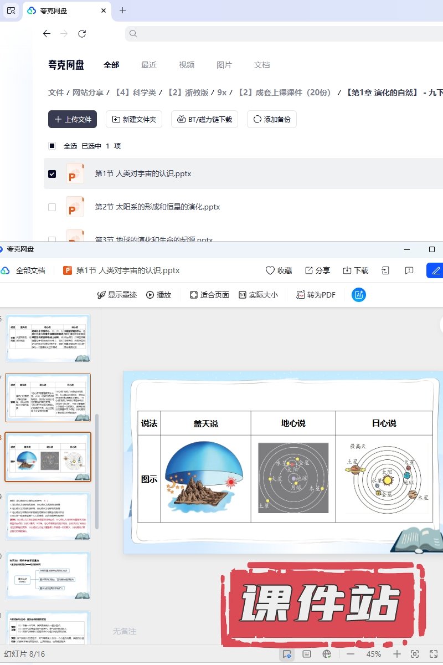This screenshot has width=443, height=665.
Task: Check the 第2节 太阳系的形成 file checkbox
Action: pos(52,207)
